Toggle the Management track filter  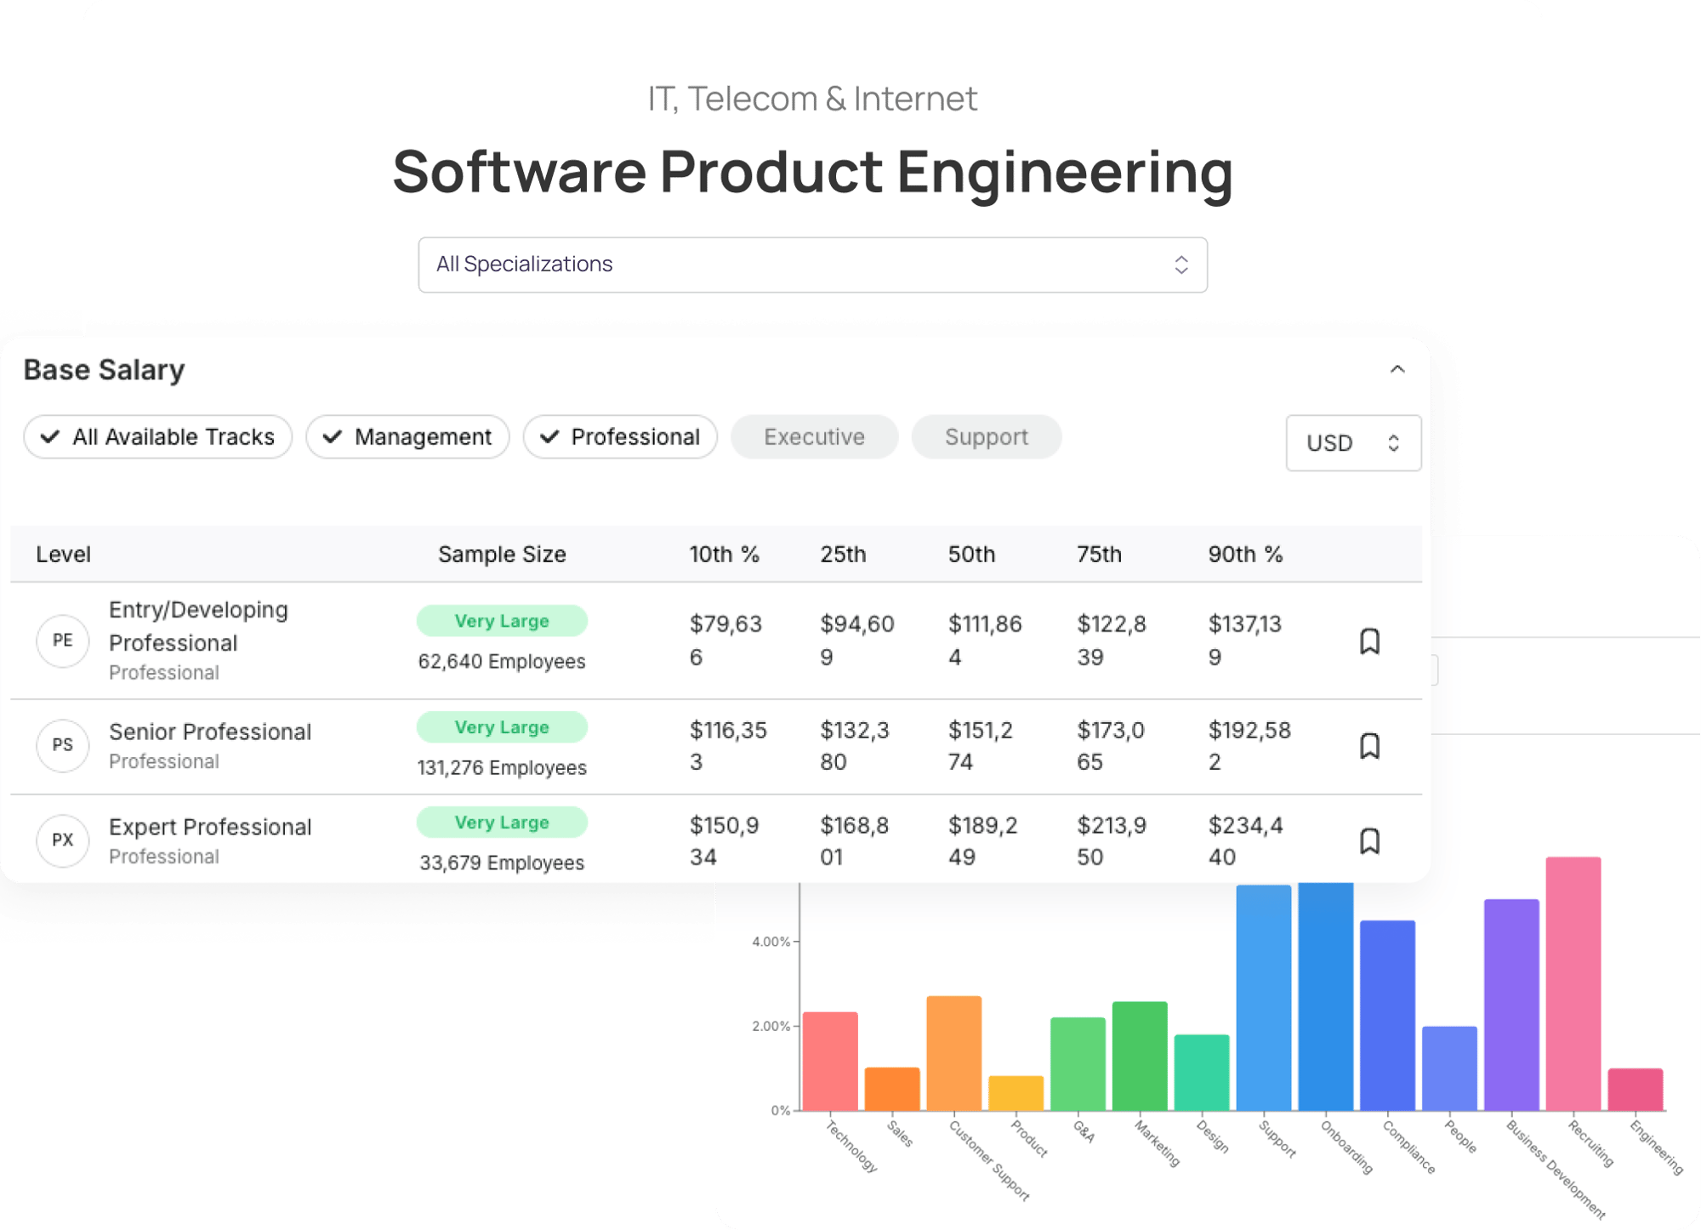(407, 437)
